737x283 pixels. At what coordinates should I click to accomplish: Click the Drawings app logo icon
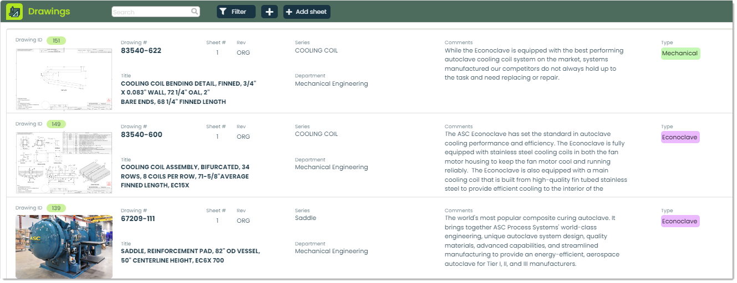(14, 12)
